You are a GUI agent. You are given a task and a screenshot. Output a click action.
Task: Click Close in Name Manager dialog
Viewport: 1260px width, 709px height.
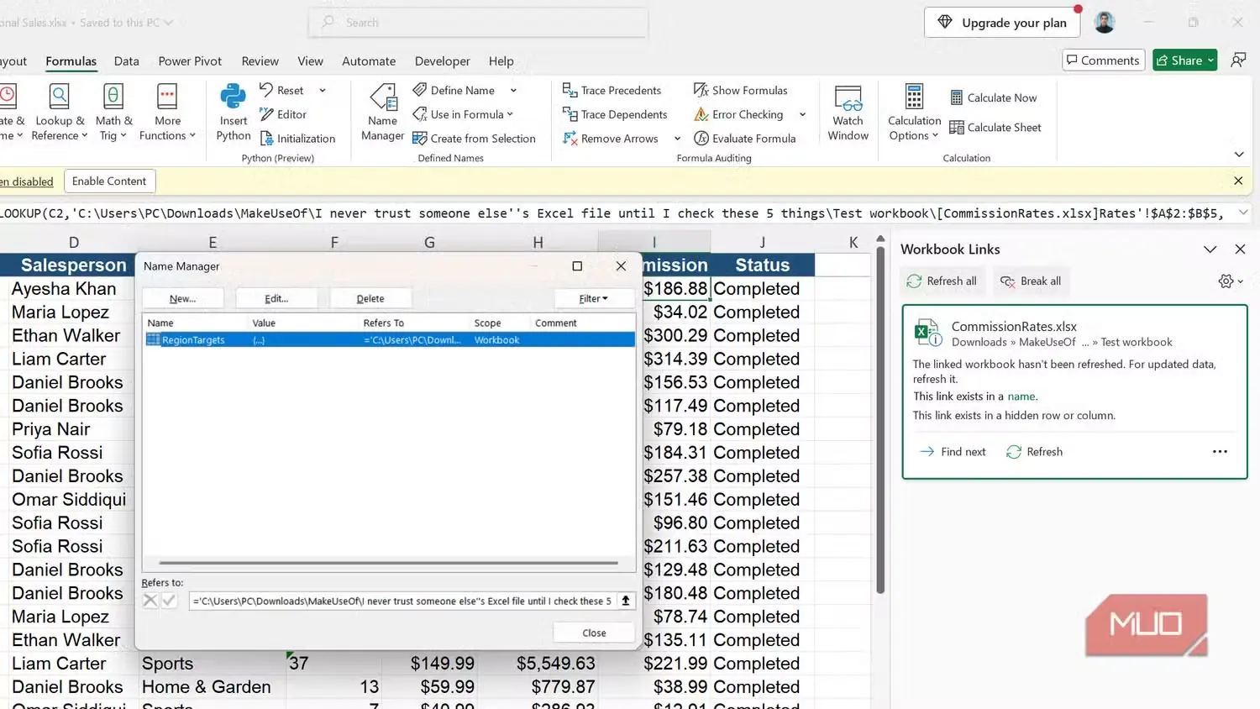[594, 633]
